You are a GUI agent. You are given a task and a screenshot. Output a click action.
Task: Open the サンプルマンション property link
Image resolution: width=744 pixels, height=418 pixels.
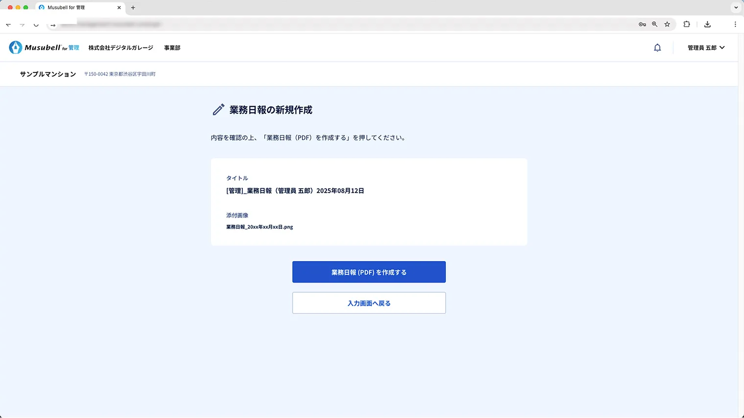pyautogui.click(x=47, y=74)
